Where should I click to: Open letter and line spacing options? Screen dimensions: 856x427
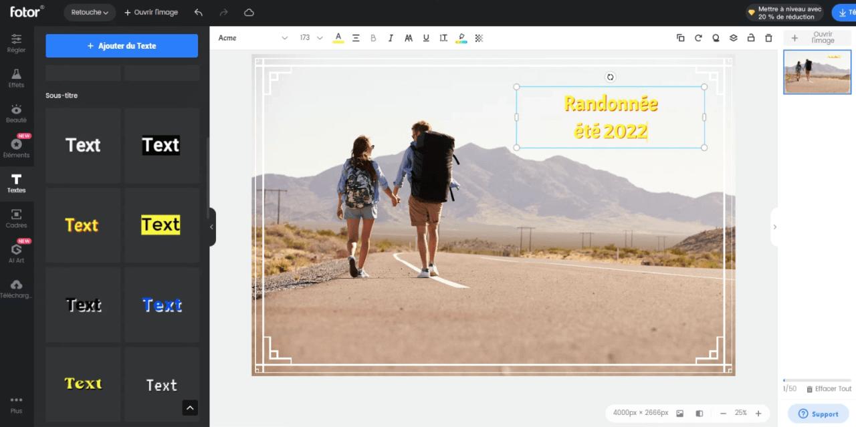[443, 38]
